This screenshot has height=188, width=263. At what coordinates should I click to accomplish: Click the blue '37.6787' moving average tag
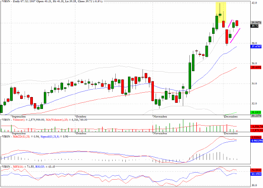point(256,47)
